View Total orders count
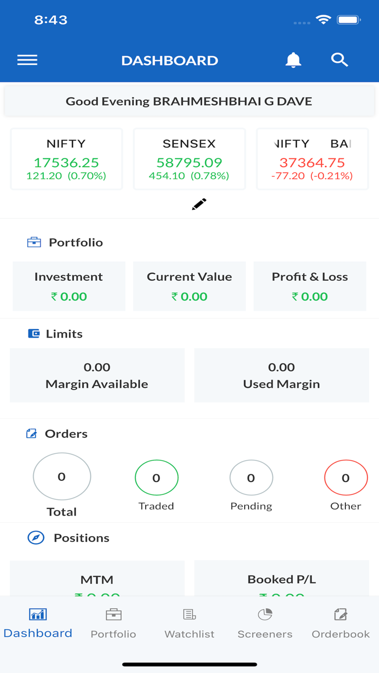 tap(62, 476)
